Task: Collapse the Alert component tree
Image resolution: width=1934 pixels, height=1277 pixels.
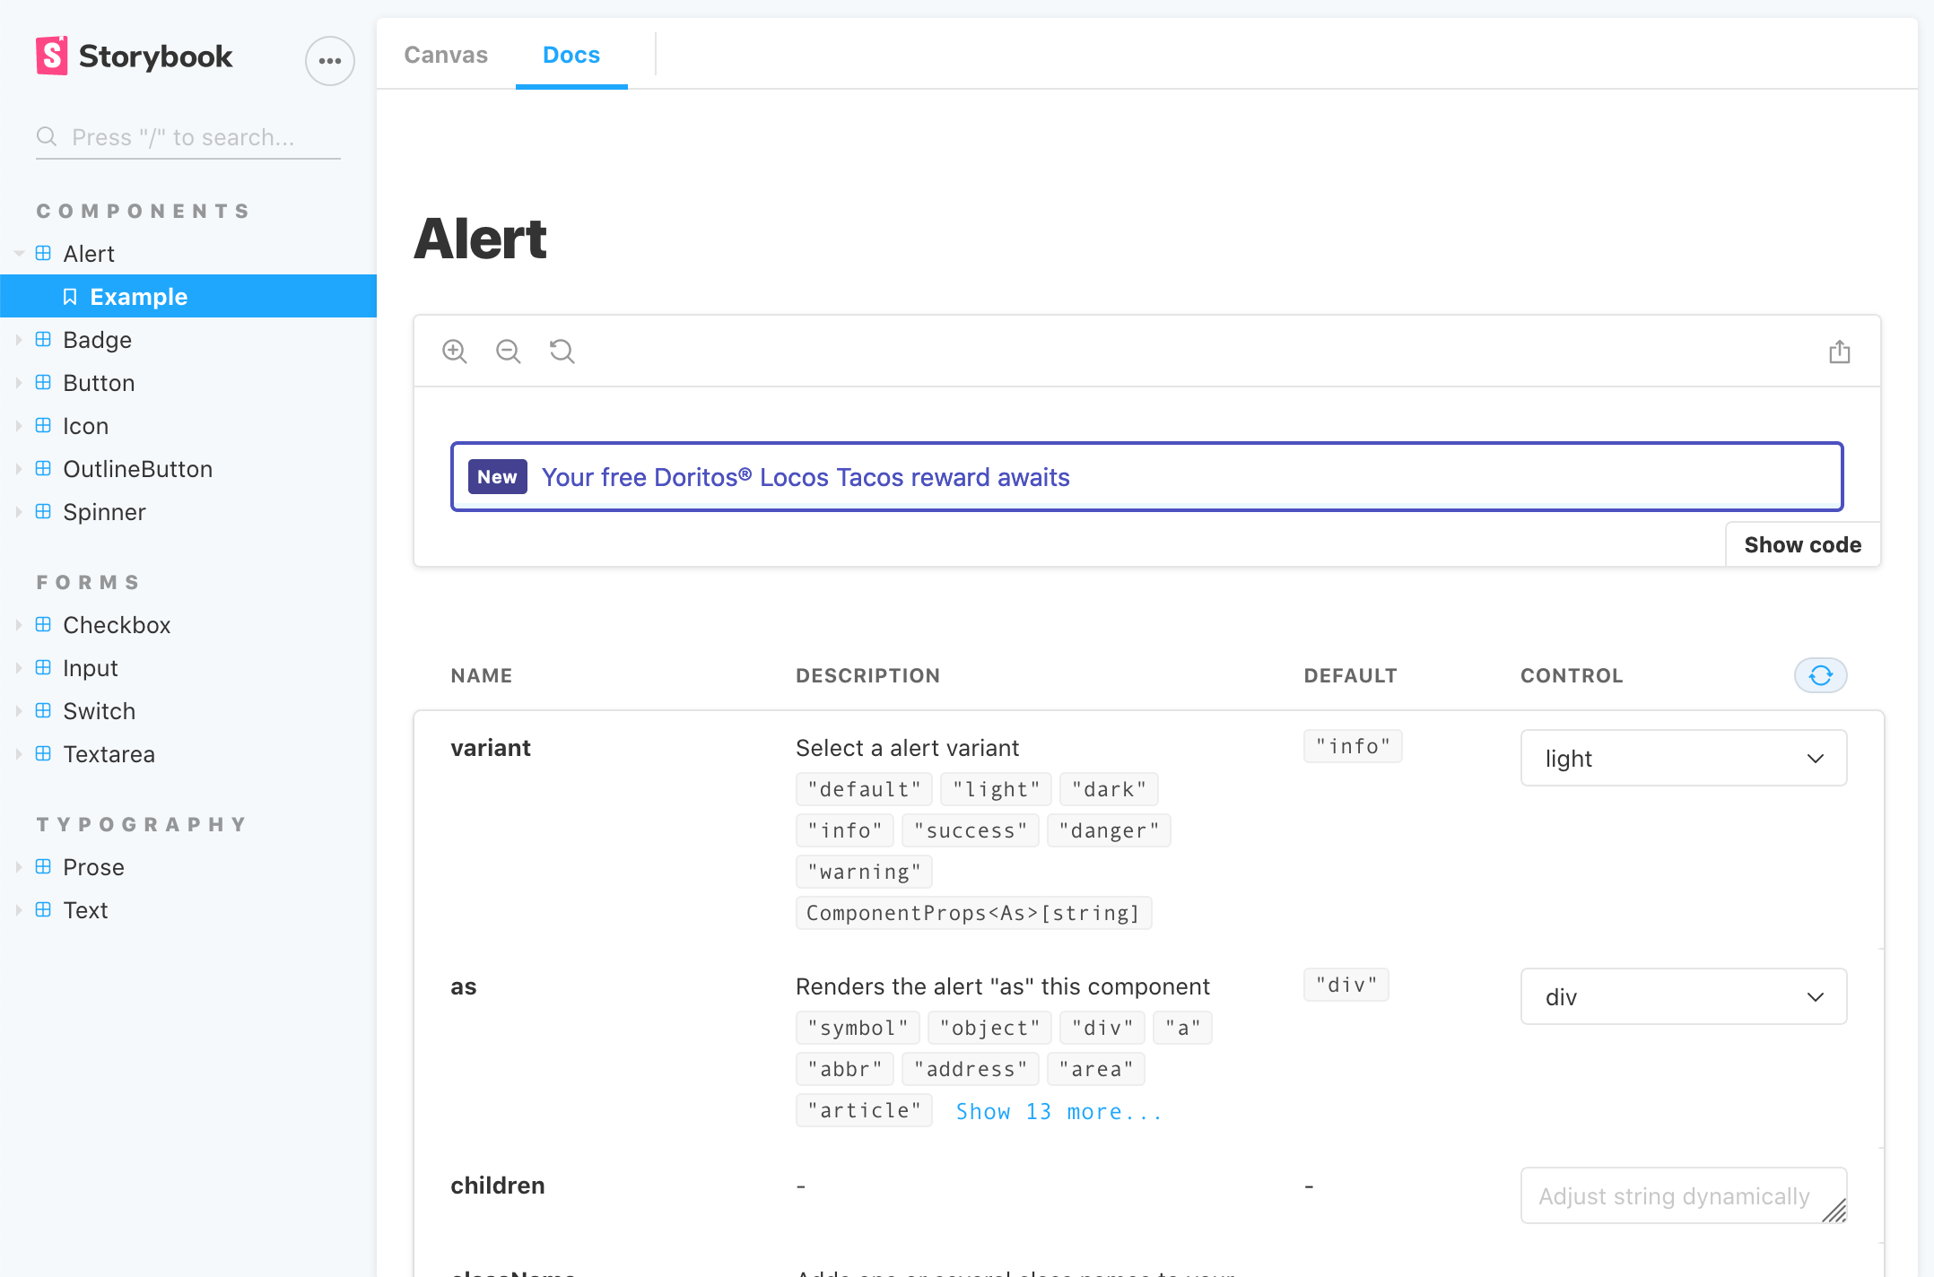Action: pyautogui.click(x=88, y=254)
